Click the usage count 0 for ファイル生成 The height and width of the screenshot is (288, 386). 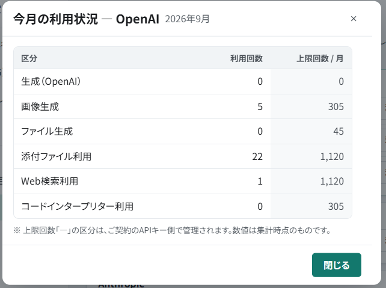pyautogui.click(x=260, y=132)
